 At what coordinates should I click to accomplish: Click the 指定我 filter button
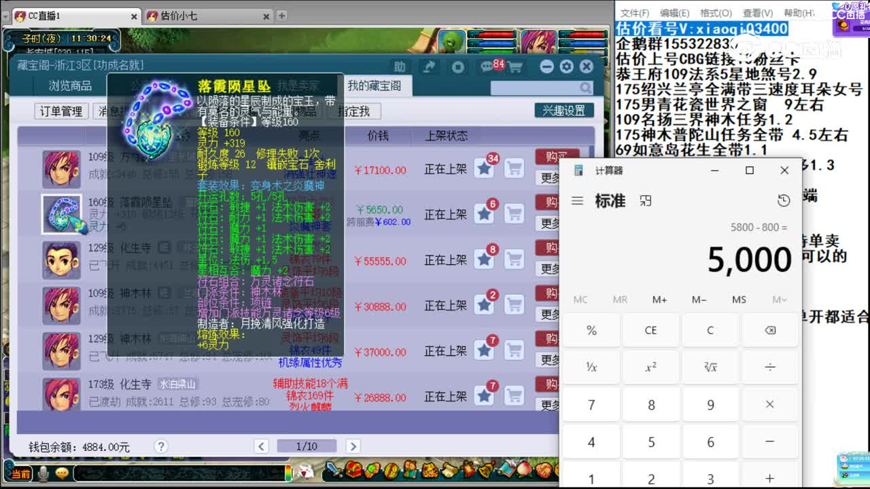pyautogui.click(x=354, y=111)
